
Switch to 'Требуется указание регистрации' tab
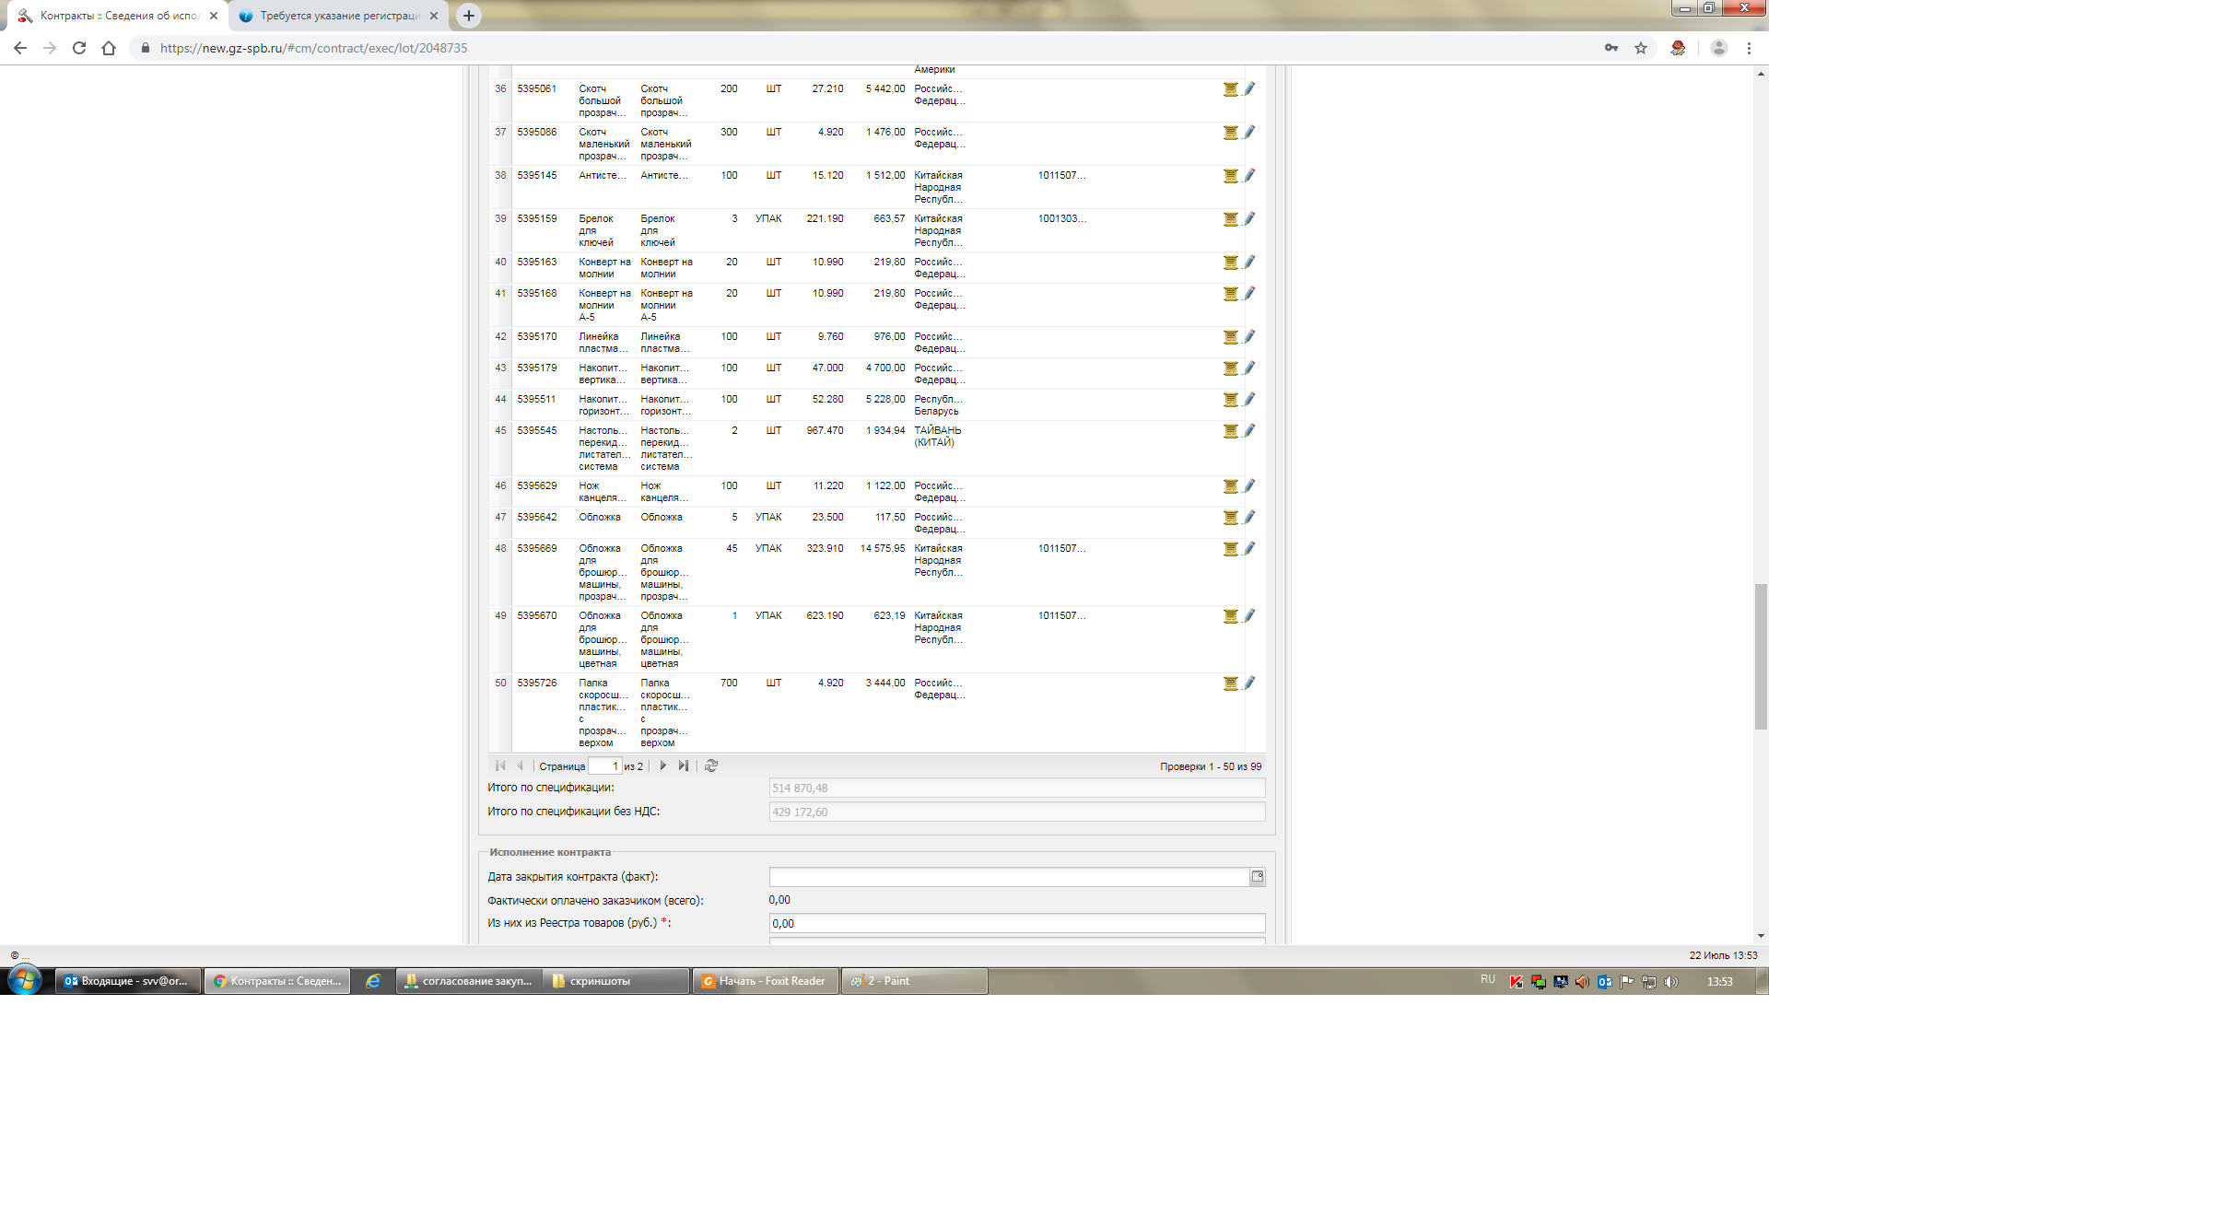coord(339,16)
